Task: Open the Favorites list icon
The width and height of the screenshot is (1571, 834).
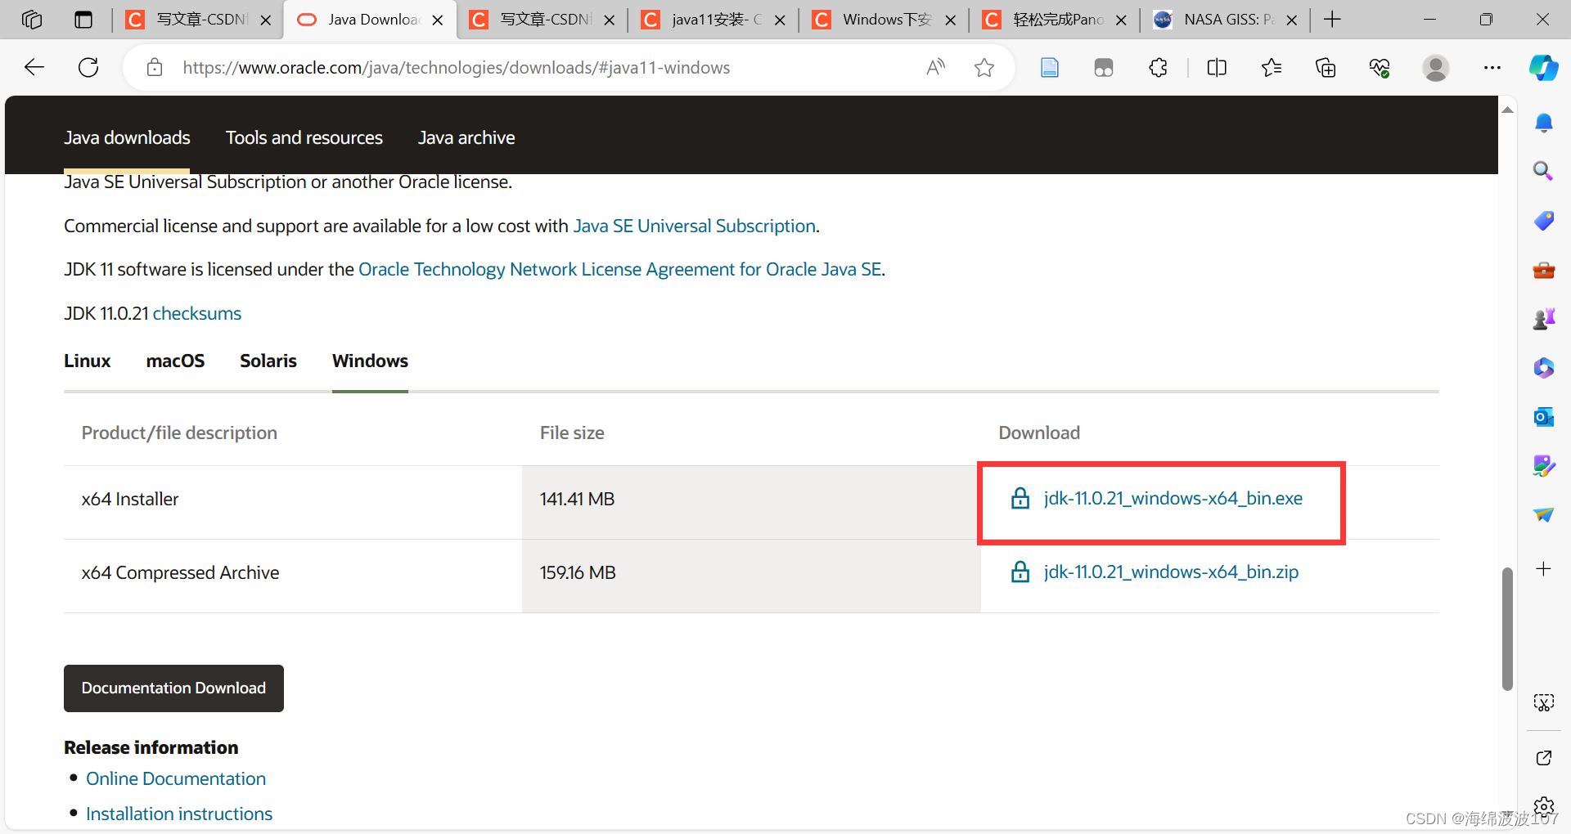Action: [1271, 67]
